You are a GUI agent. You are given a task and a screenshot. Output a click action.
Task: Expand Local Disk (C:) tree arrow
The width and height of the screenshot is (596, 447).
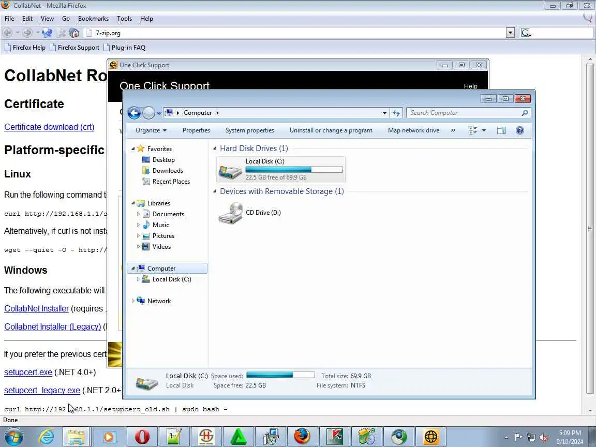coord(138,279)
